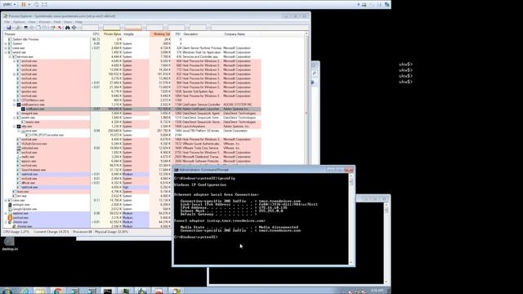Image resolution: width=523 pixels, height=294 pixels.
Task: Select the winlogon.exe process row
Action: click(x=88, y=205)
